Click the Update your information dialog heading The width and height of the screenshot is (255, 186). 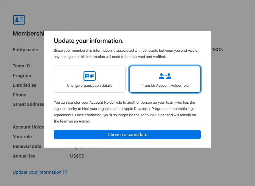89,41
